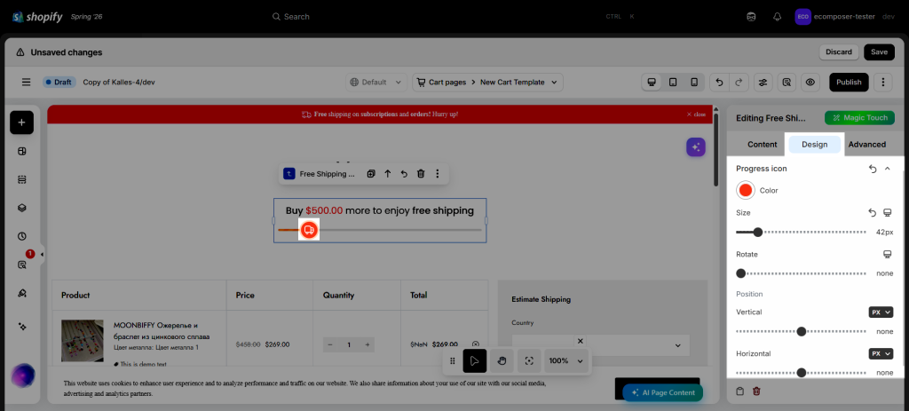This screenshot has width=909, height=411.
Task: Switch to mobile device view
Action: coord(694,83)
